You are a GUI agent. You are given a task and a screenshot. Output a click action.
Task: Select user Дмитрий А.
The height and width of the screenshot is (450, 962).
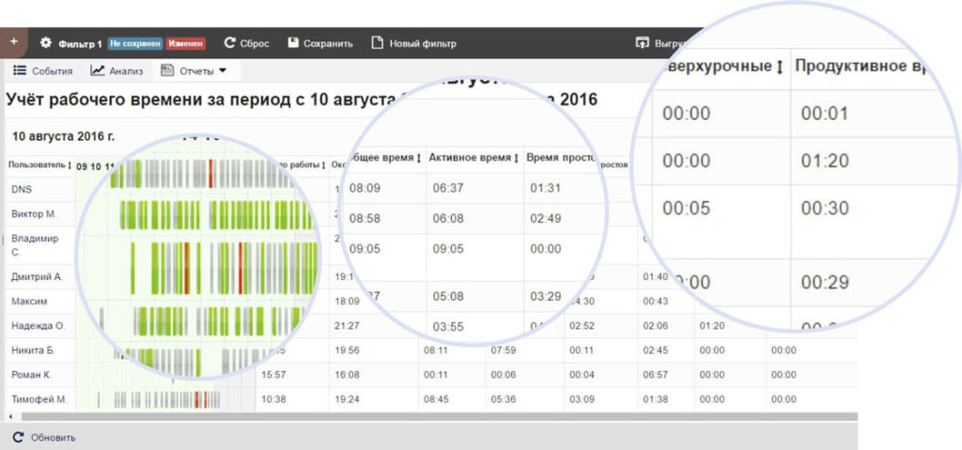tap(37, 277)
